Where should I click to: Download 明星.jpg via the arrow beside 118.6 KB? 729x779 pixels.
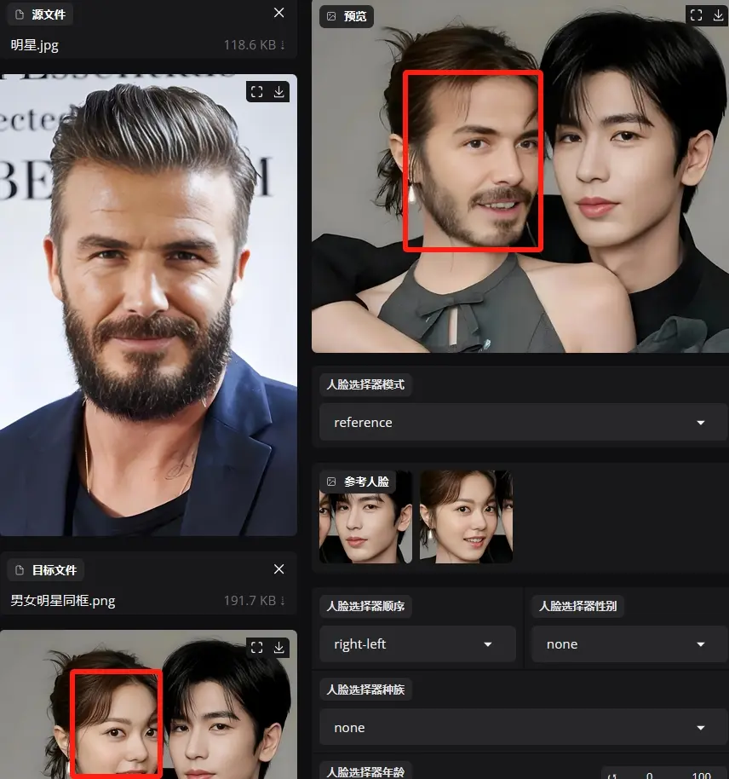(x=282, y=45)
